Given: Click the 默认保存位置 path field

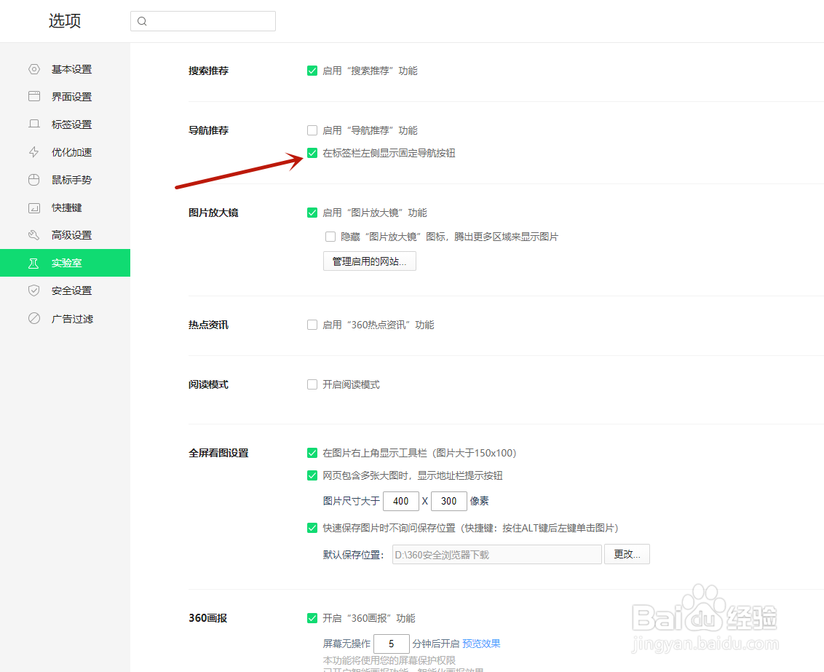Looking at the screenshot, I should point(496,554).
